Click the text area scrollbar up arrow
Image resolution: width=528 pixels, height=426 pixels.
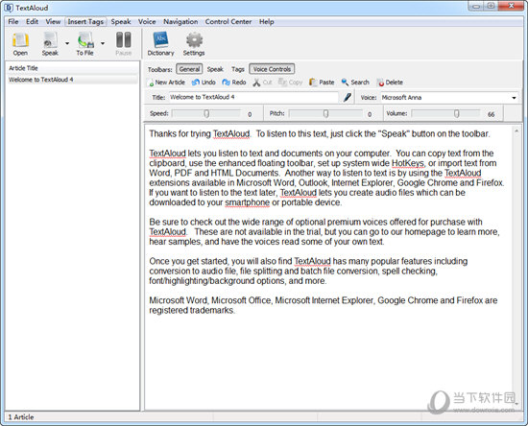coord(516,130)
